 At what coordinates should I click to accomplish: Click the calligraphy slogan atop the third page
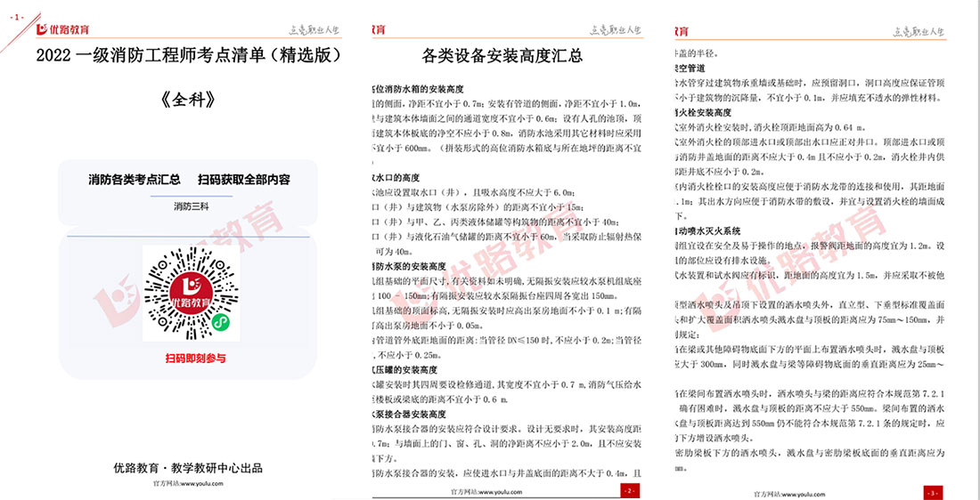(918, 31)
